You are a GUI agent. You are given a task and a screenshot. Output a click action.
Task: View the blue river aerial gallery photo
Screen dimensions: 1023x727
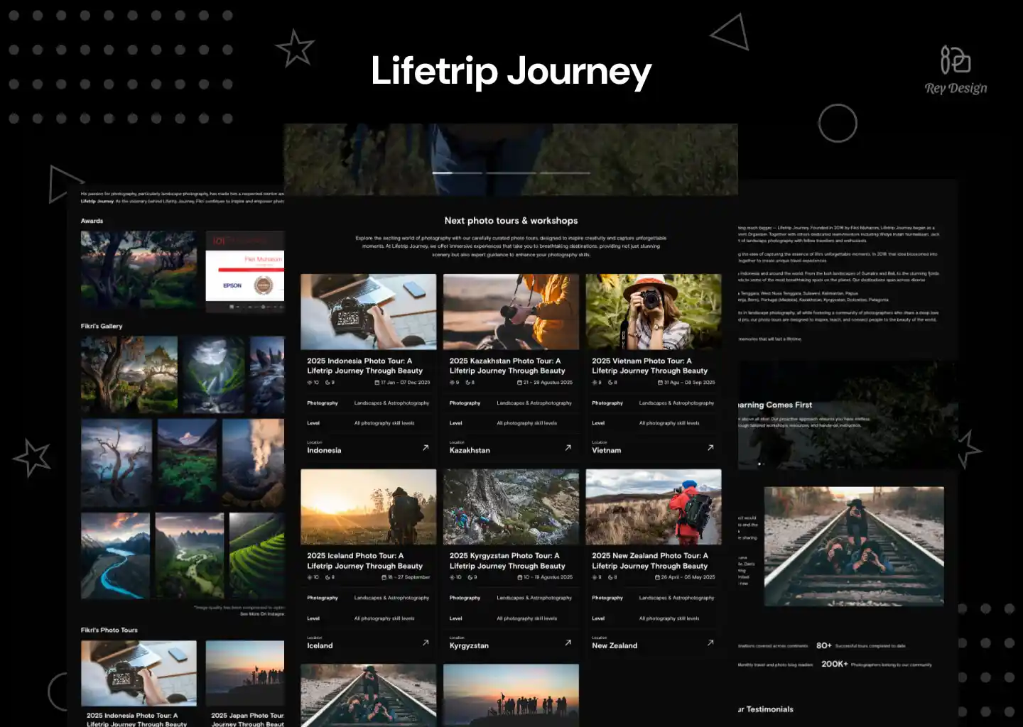(x=115, y=556)
